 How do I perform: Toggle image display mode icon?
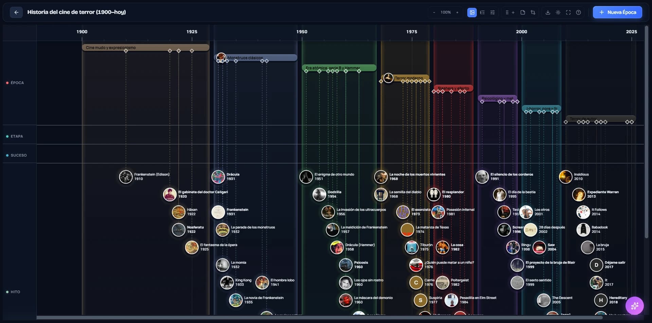(472, 13)
